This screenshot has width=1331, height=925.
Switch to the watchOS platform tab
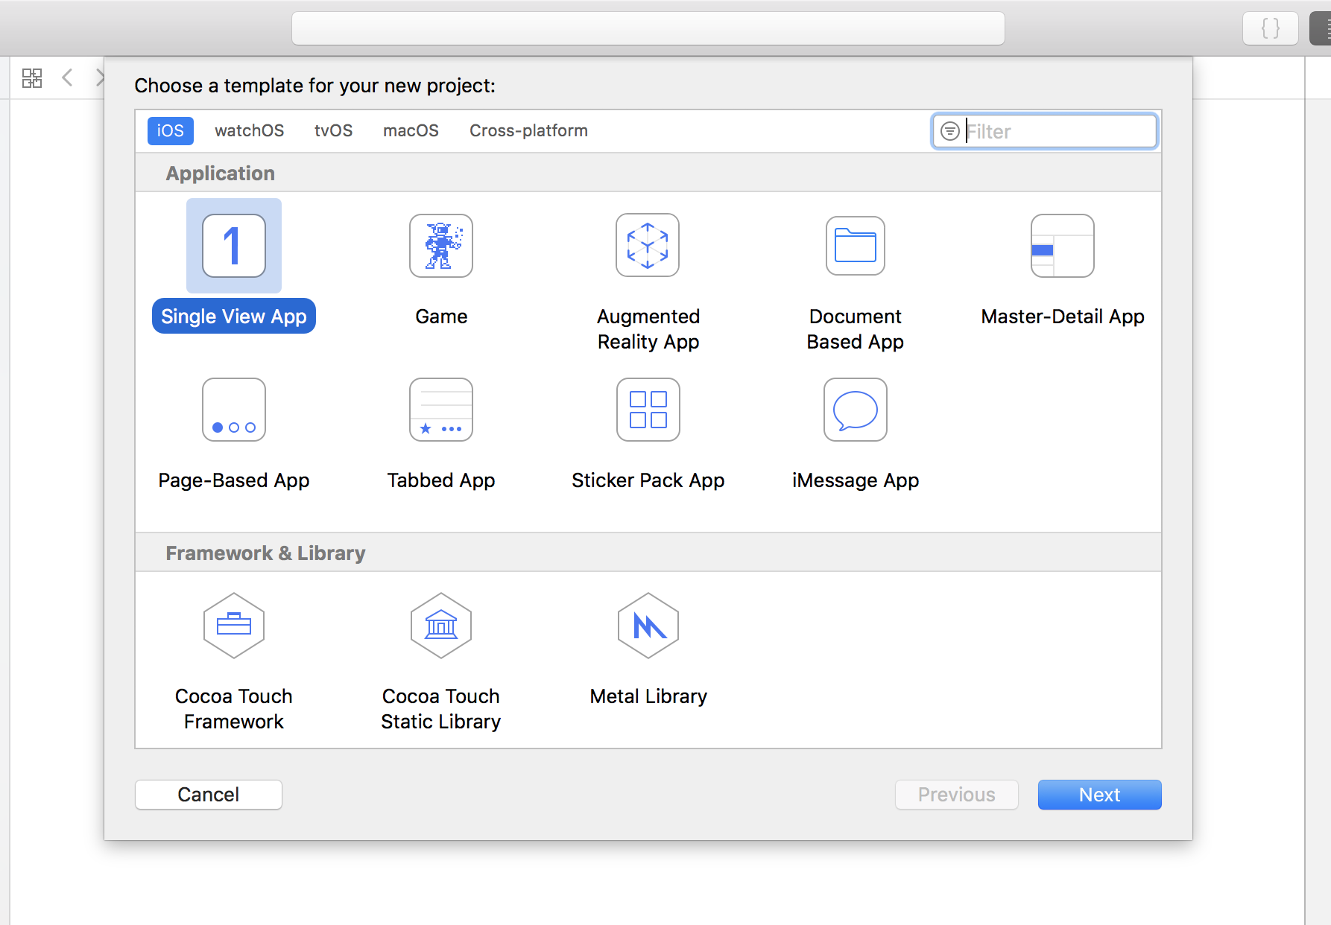249,131
